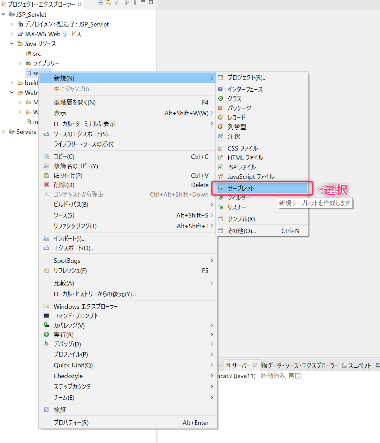Choose ライブラリー・ソースの添付
The image size is (380, 443).
tap(128, 144)
